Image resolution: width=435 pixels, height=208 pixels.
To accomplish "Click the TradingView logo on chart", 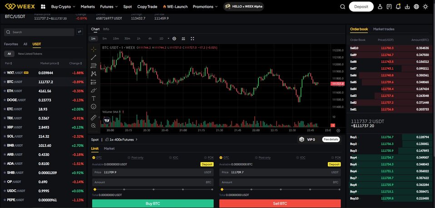I will tap(107, 121).
